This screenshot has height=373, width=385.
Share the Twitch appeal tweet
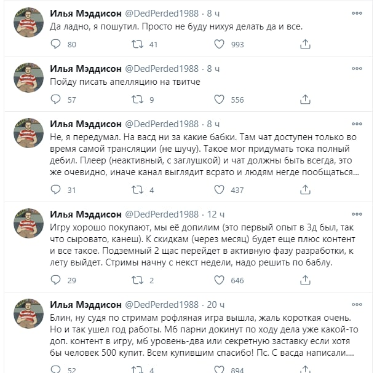point(305,100)
